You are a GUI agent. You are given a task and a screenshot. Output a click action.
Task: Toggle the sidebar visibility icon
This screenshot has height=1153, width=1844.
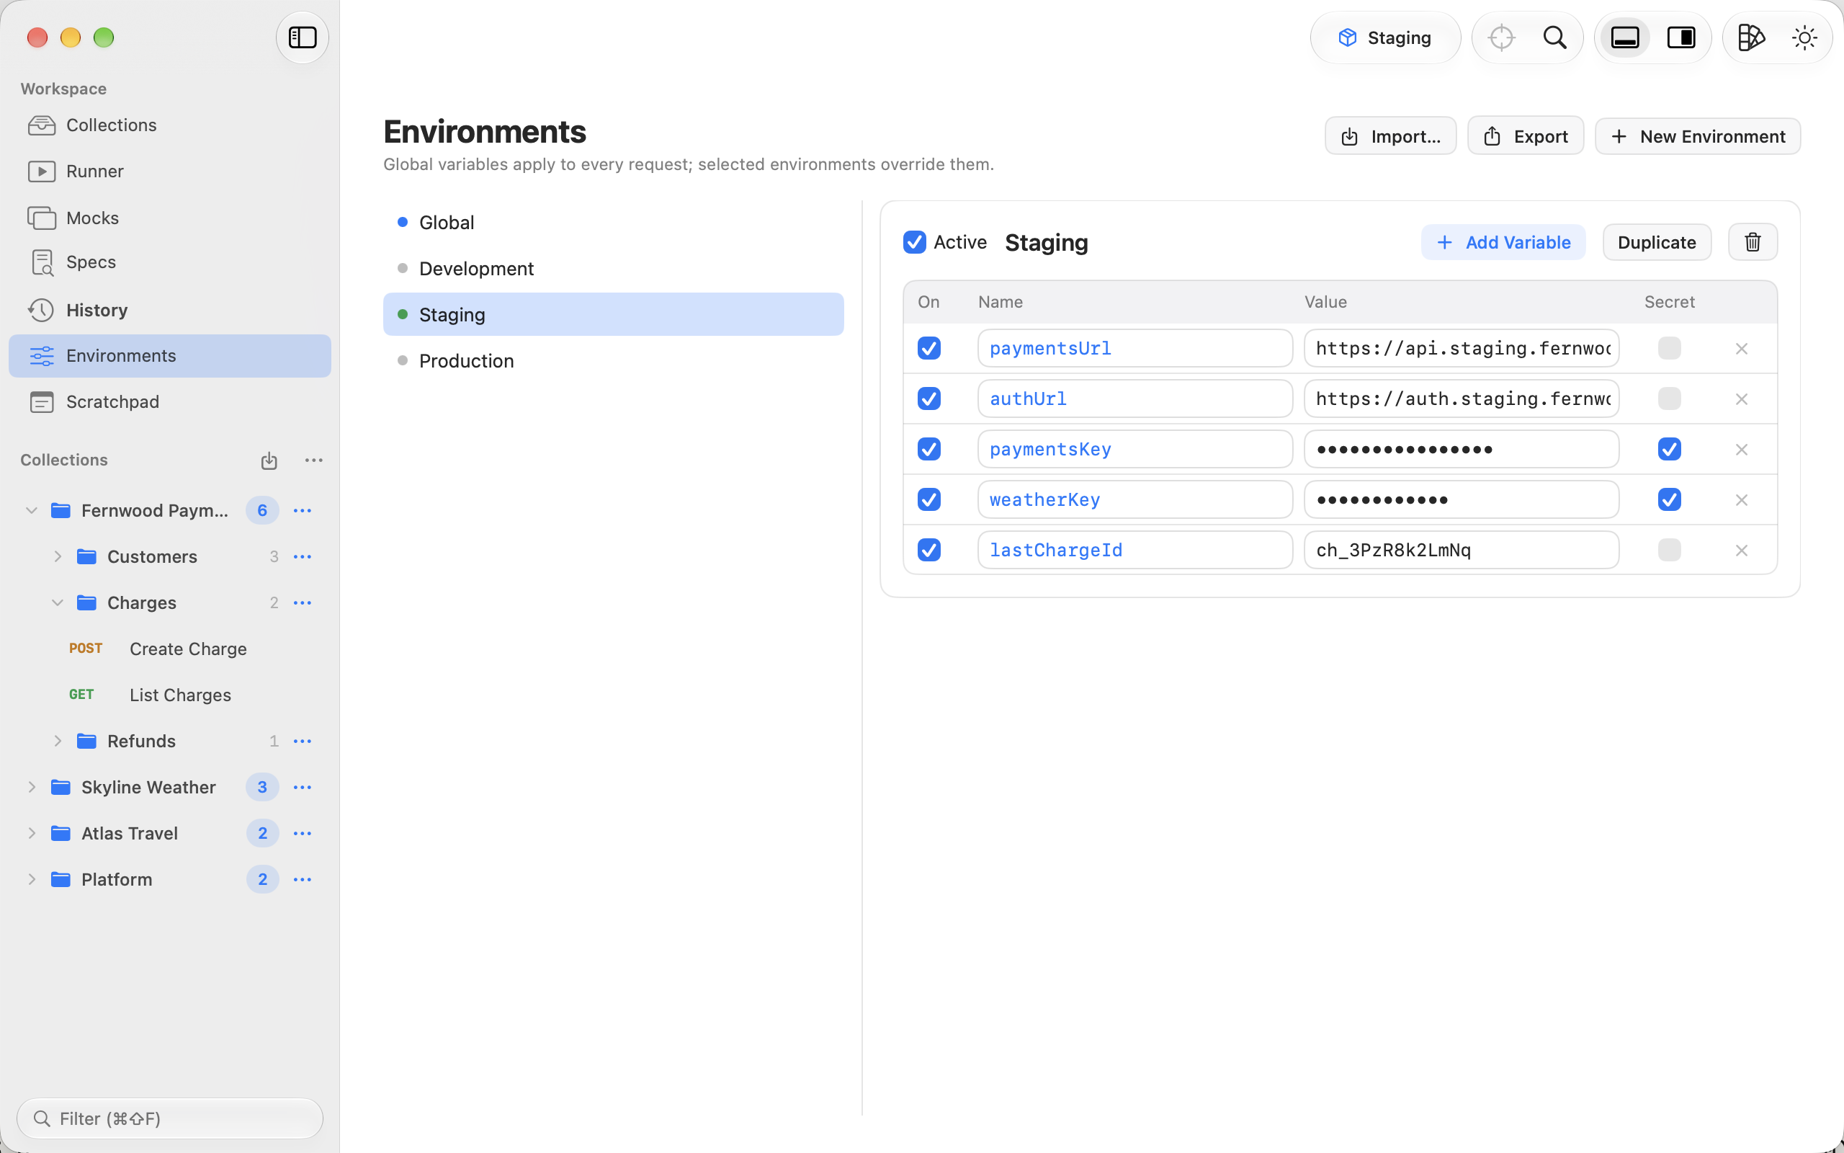point(303,37)
